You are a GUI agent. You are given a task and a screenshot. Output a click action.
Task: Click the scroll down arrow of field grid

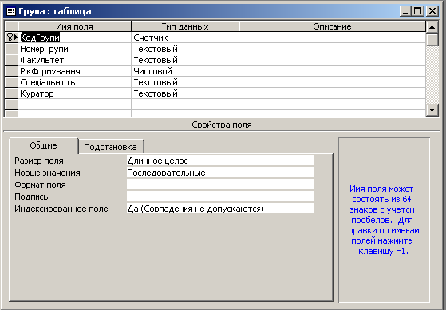[x=432, y=109]
